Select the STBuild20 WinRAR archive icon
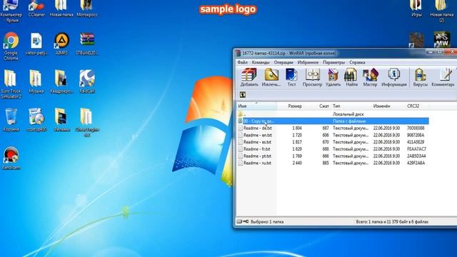457x257 pixels. coord(87,44)
